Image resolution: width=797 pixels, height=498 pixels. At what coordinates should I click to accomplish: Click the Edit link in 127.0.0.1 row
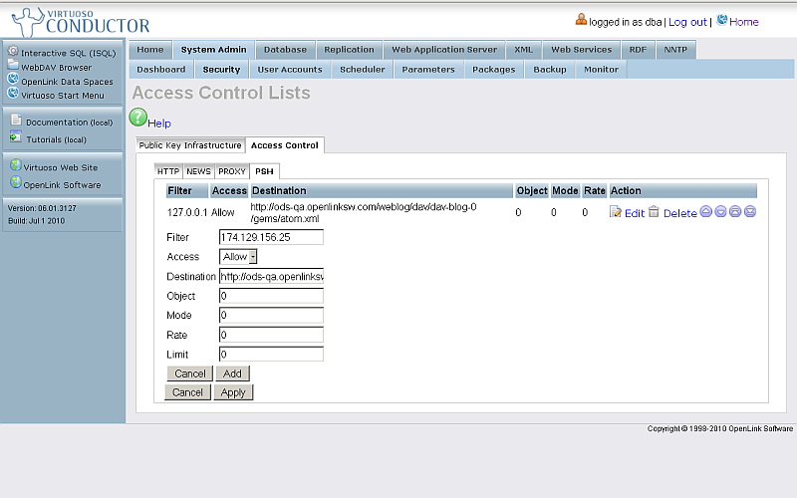point(635,213)
